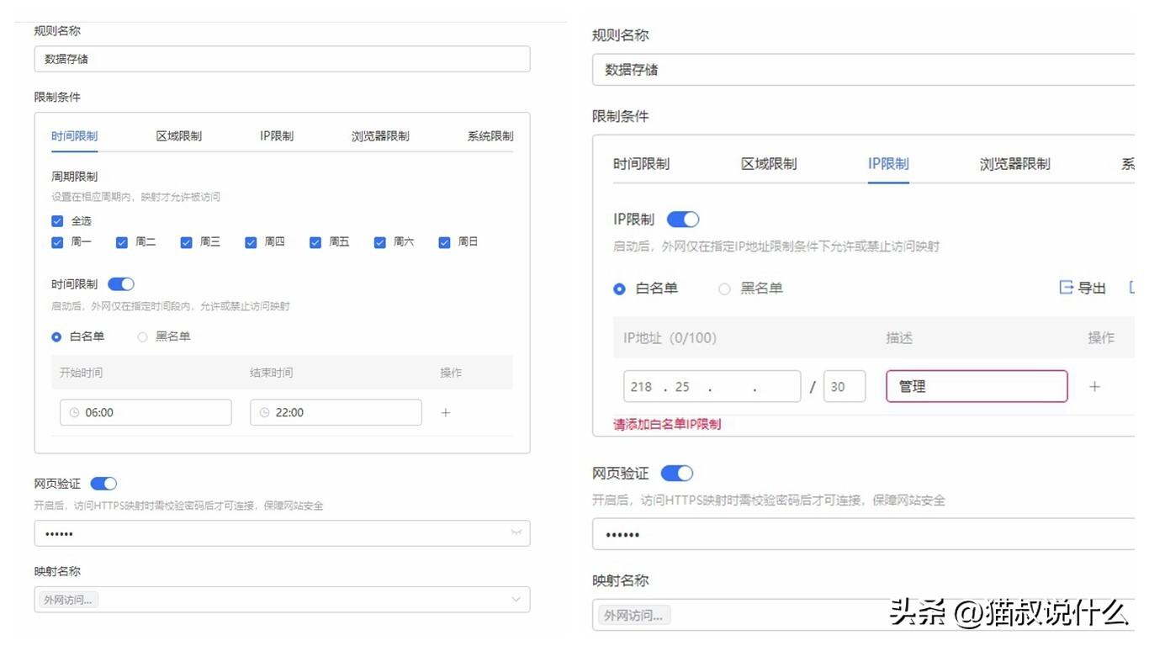Image resolution: width=1149 pixels, height=646 pixels.
Task: Turn off the IP限制 toggle switch
Action: click(x=682, y=220)
